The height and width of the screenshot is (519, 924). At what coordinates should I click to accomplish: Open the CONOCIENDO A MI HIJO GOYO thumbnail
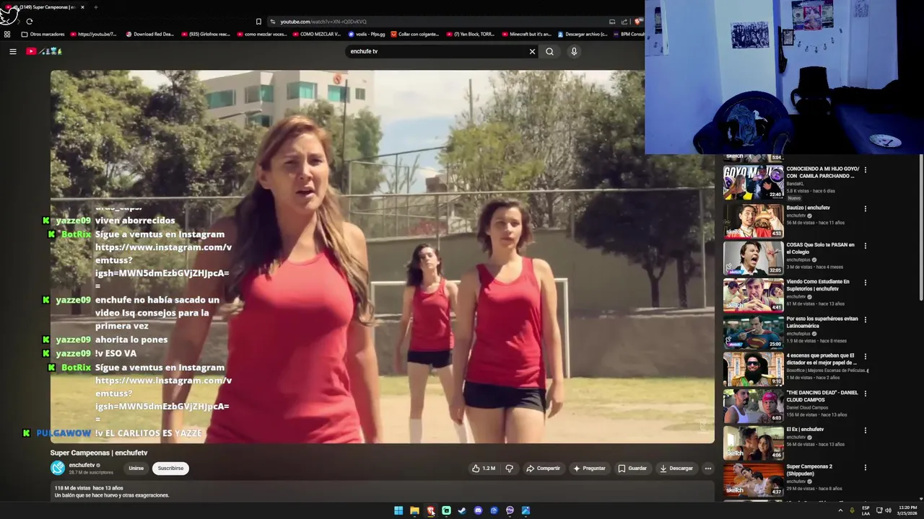pyautogui.click(x=753, y=183)
